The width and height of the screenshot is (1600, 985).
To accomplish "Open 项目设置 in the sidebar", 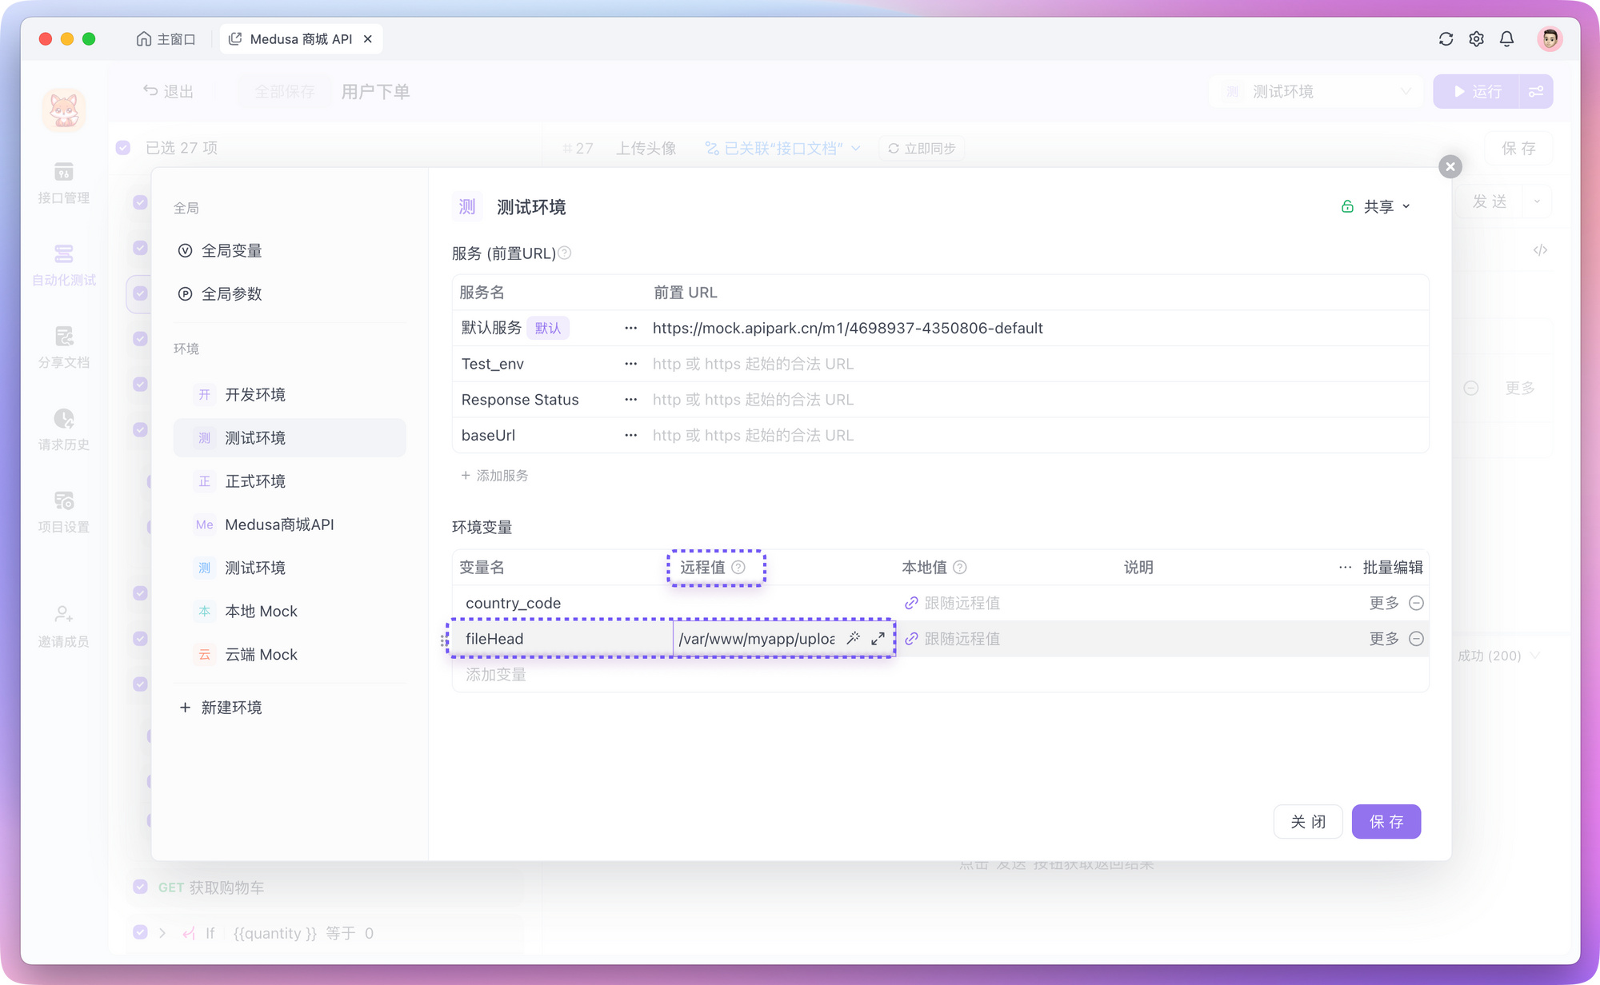I will (x=63, y=512).
